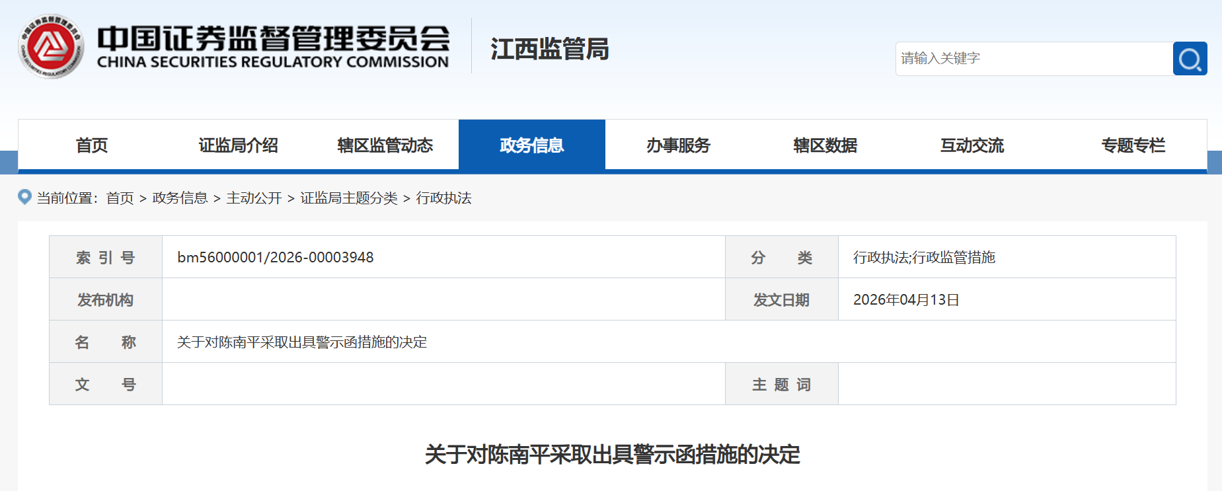1222x491 pixels.
Task: Go to 办事服务 in navigation bar
Action: pyautogui.click(x=678, y=145)
